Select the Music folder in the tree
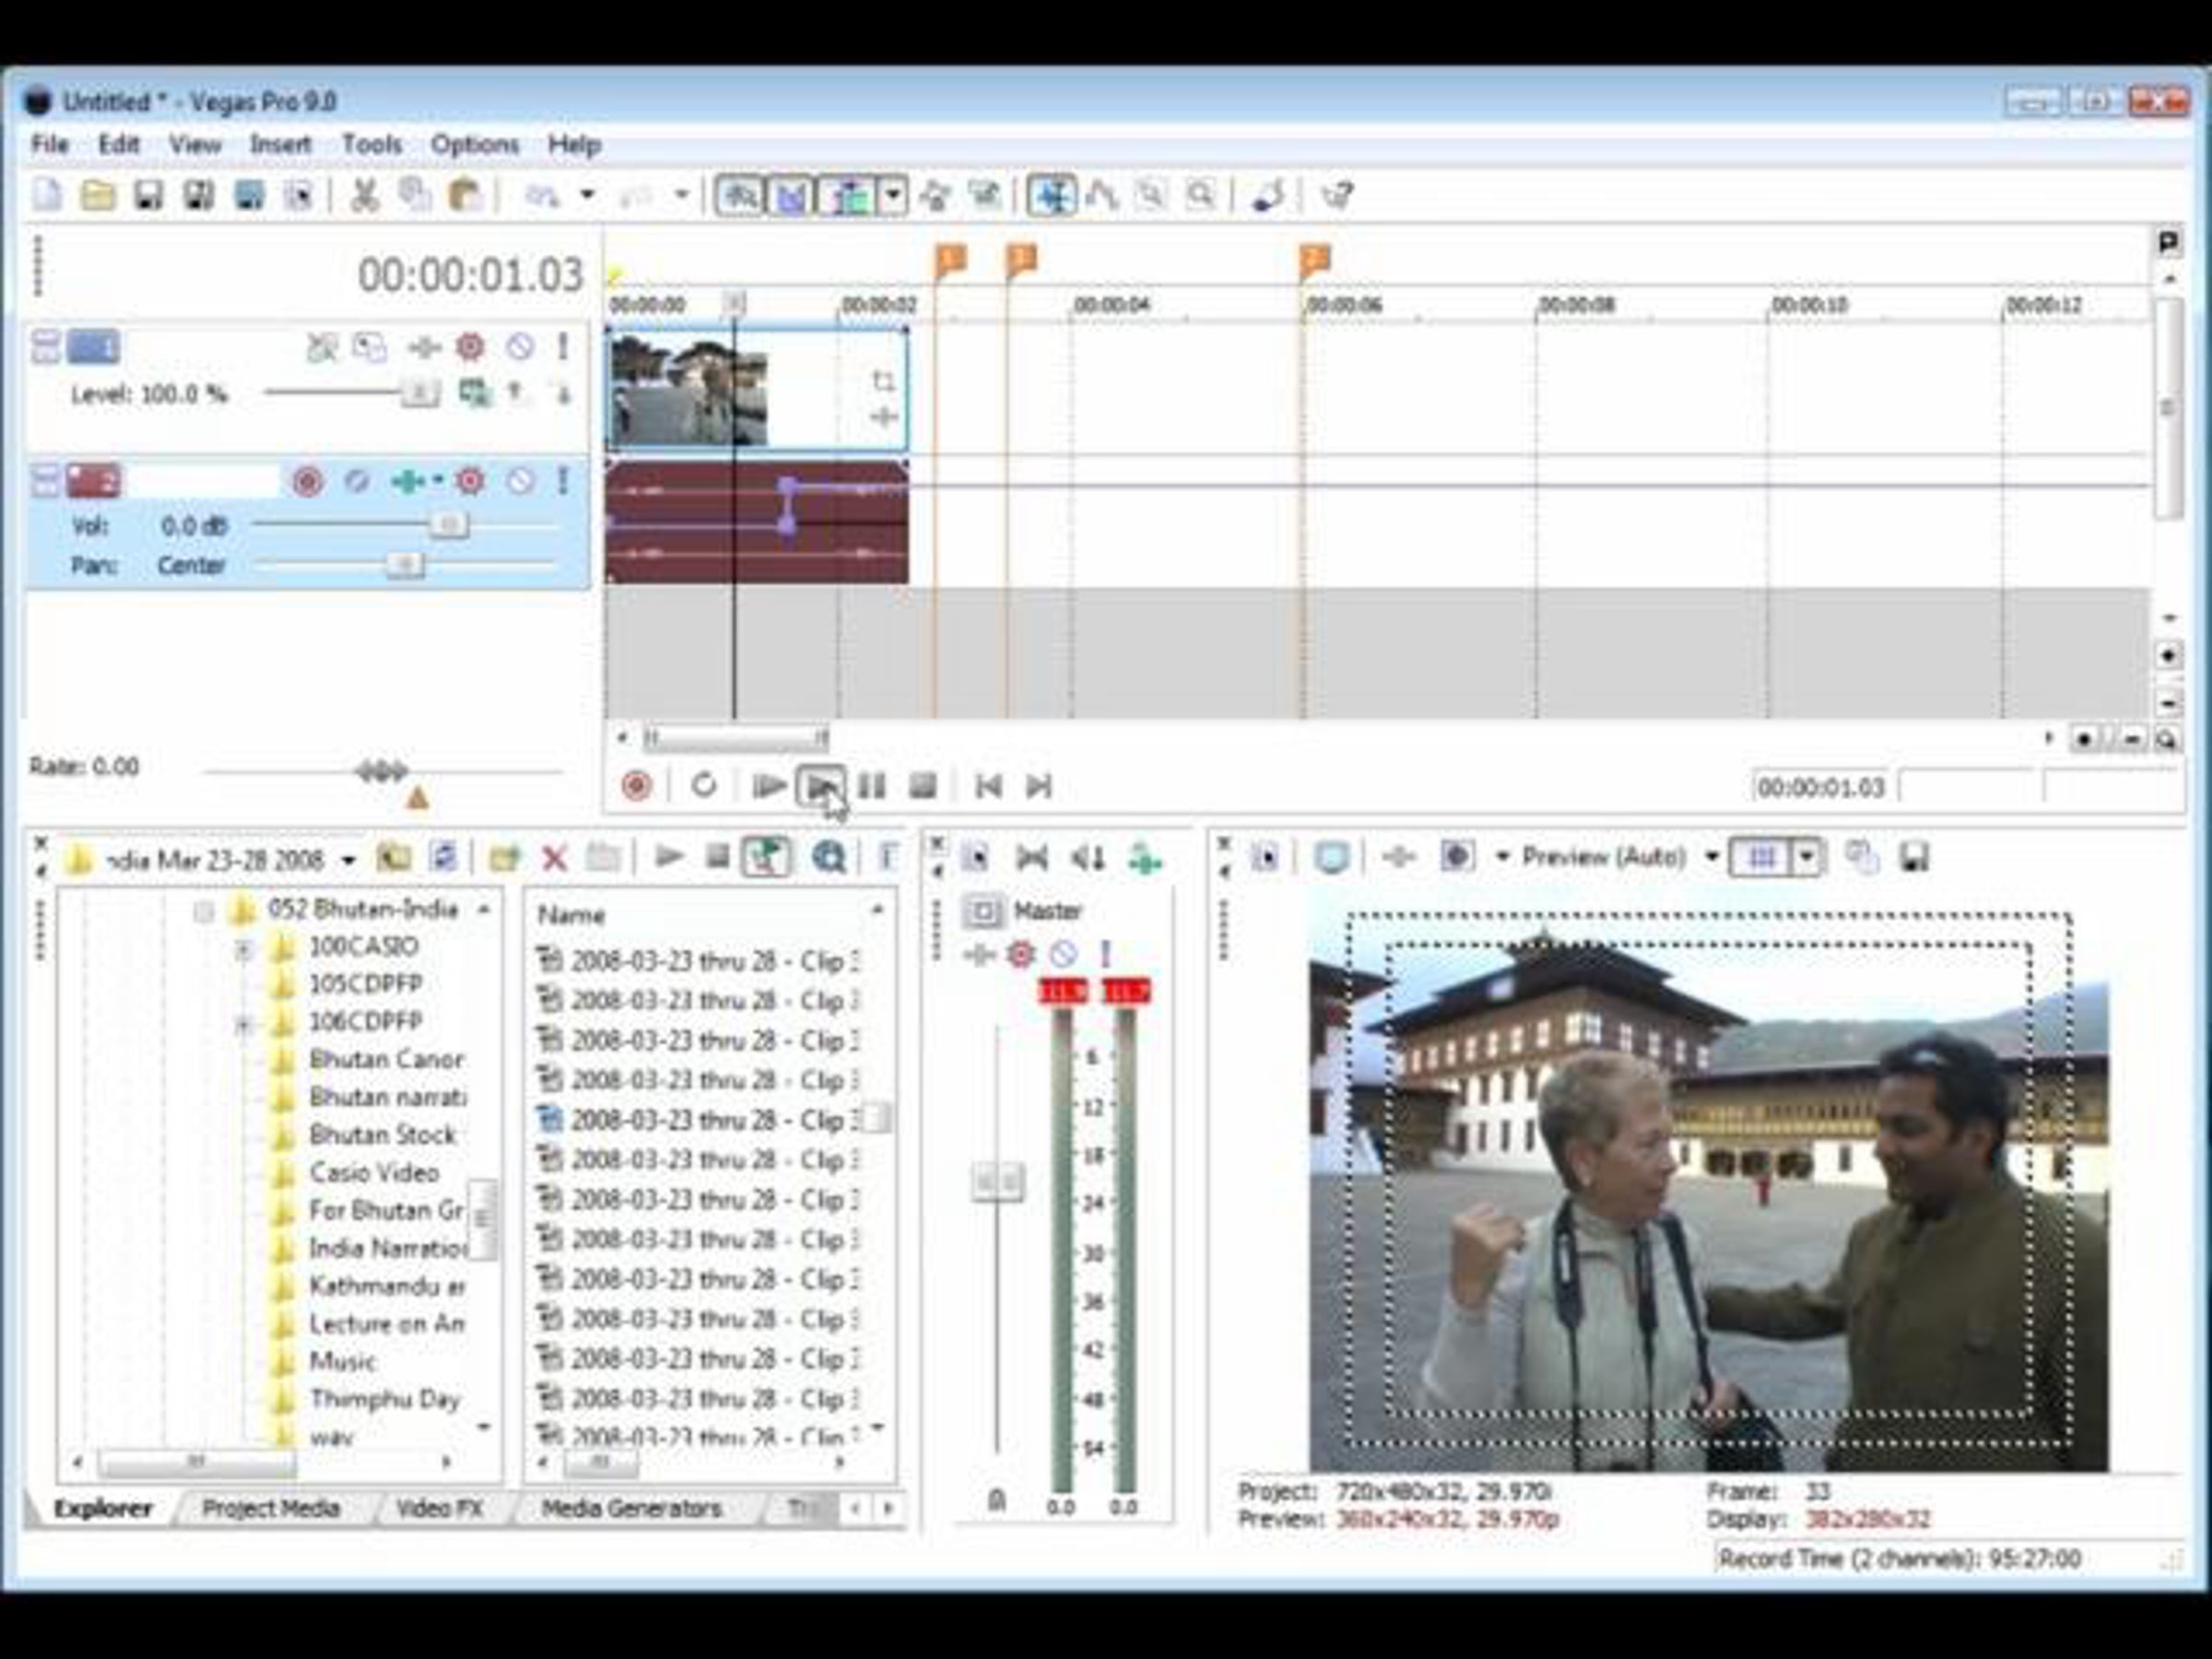The height and width of the screenshot is (1659, 2212). coord(342,1361)
